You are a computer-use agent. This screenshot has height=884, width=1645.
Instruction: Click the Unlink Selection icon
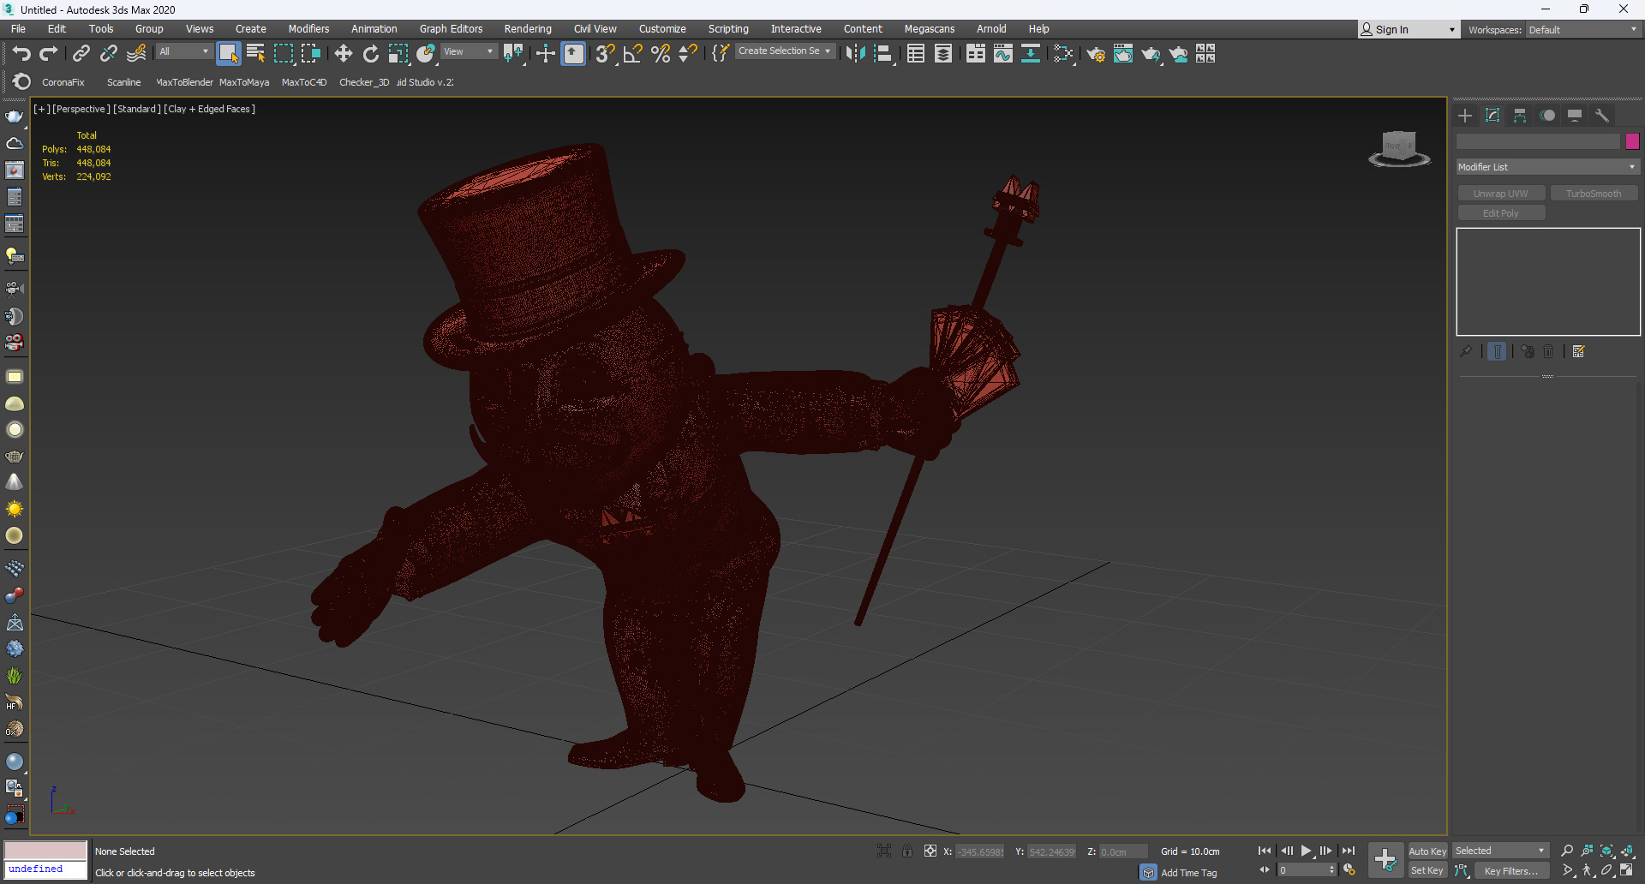coord(108,54)
